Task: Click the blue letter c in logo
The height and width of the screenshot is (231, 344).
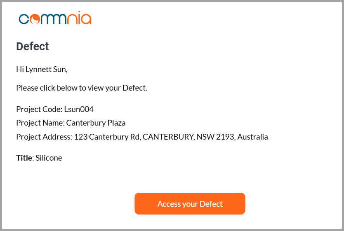Action: point(24,19)
